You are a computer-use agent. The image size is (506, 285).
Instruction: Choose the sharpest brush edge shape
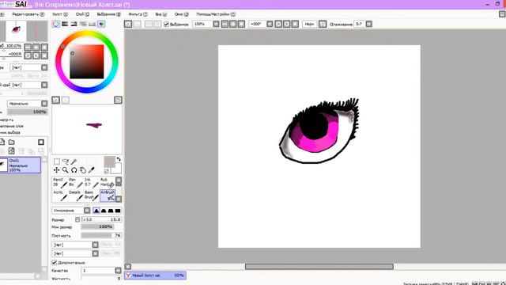(x=96, y=211)
